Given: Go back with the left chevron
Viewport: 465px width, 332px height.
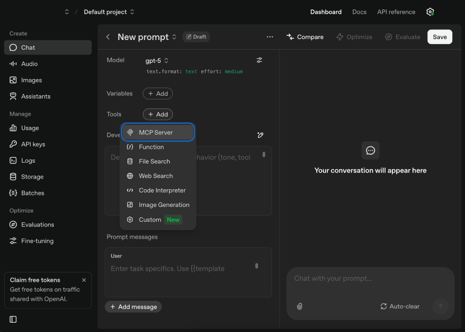Looking at the screenshot, I should point(108,37).
